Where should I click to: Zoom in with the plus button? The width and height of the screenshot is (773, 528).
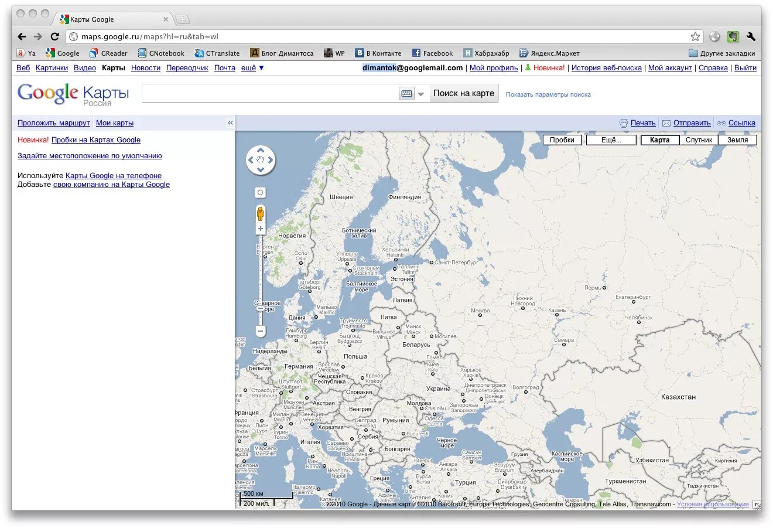tap(261, 229)
